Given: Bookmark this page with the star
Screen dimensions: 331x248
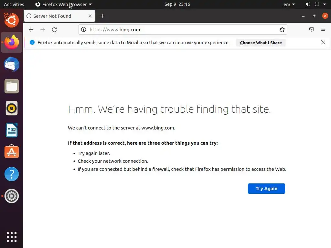Looking at the screenshot, I should (x=282, y=29).
